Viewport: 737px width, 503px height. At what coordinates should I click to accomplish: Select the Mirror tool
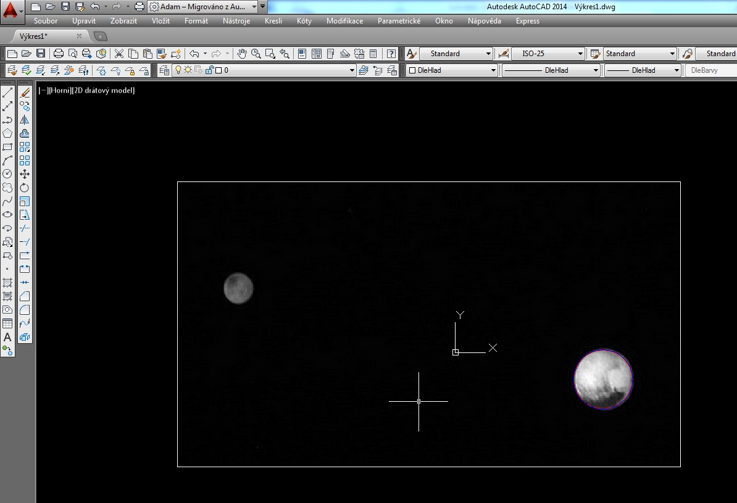[x=25, y=120]
